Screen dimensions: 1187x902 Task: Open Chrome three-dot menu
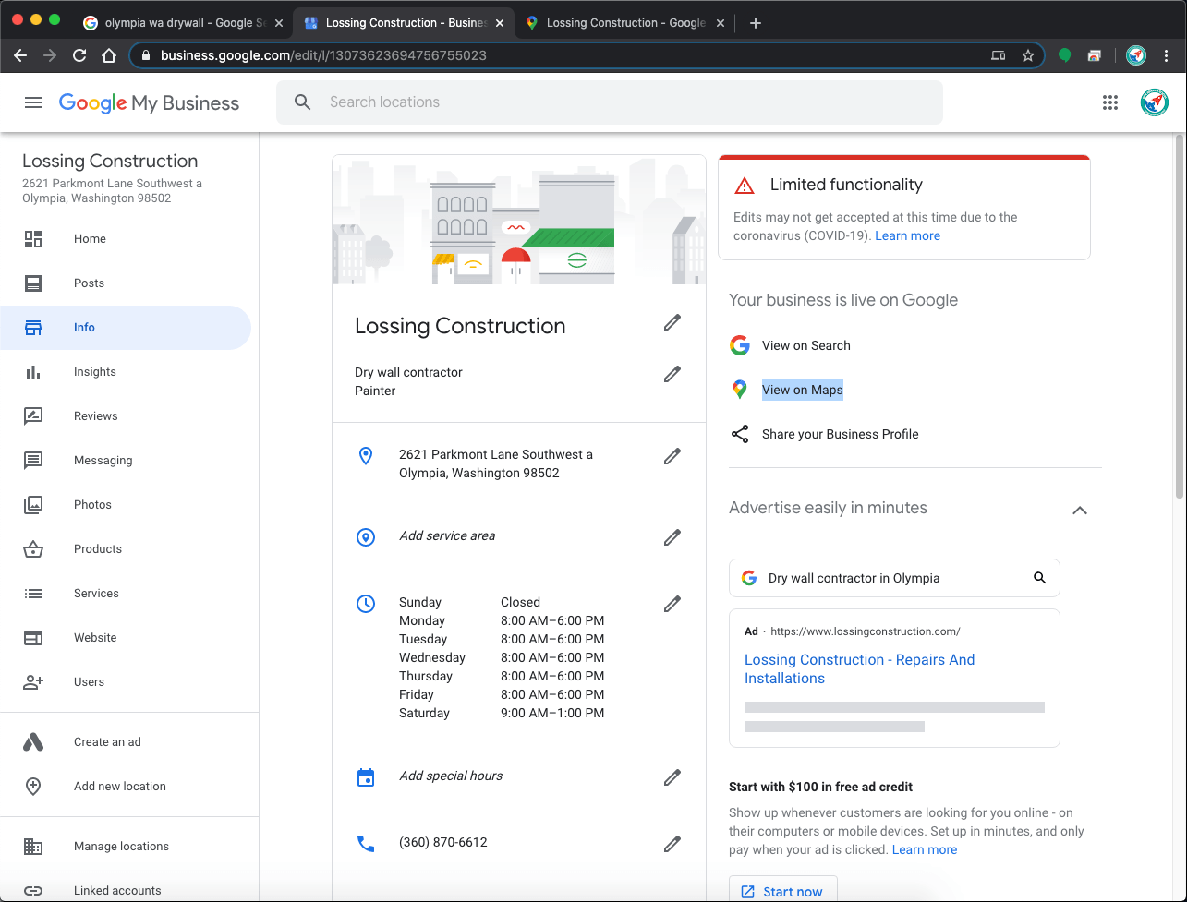pyautogui.click(x=1168, y=55)
